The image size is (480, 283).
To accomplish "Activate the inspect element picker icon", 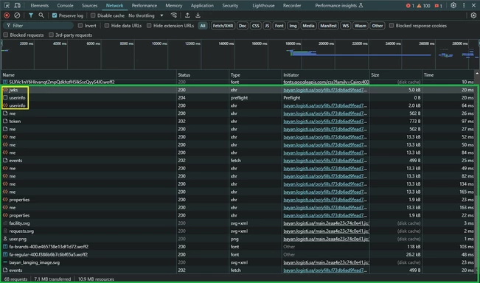I will pyautogui.click(x=7, y=5).
